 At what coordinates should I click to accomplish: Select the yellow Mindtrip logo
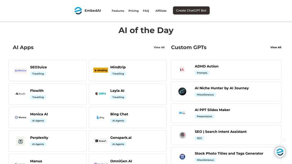click(x=101, y=70)
